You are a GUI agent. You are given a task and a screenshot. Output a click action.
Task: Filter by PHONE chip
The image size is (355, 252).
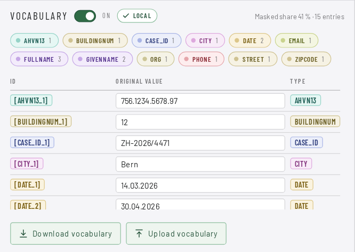pos(201,59)
